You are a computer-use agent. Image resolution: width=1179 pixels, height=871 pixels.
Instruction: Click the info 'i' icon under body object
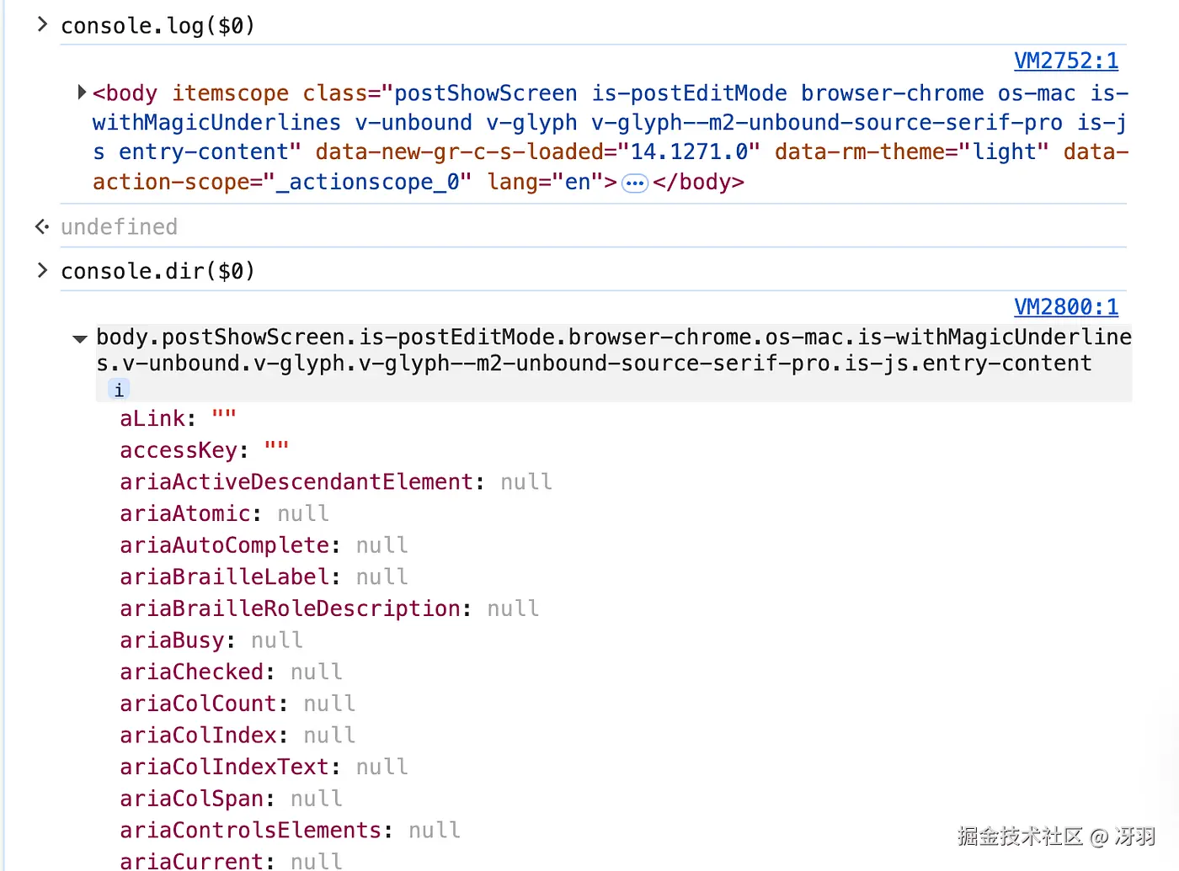point(119,390)
